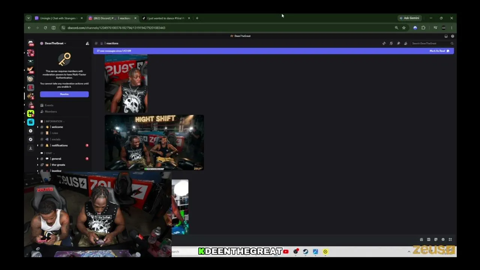Open the invite people icon beside DeenTheGreat
Image resolution: width=480 pixels, height=270 pixels.
click(x=87, y=43)
